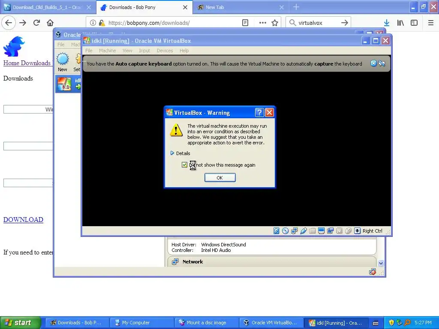Open the File menu of the VM window
This screenshot has height=329, width=439.
point(89,51)
